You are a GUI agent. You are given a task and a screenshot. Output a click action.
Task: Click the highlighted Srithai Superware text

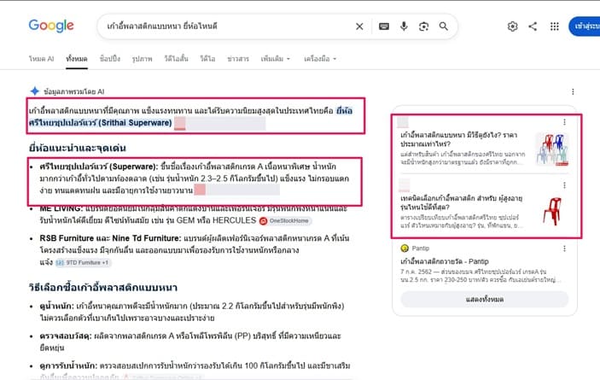click(x=100, y=123)
